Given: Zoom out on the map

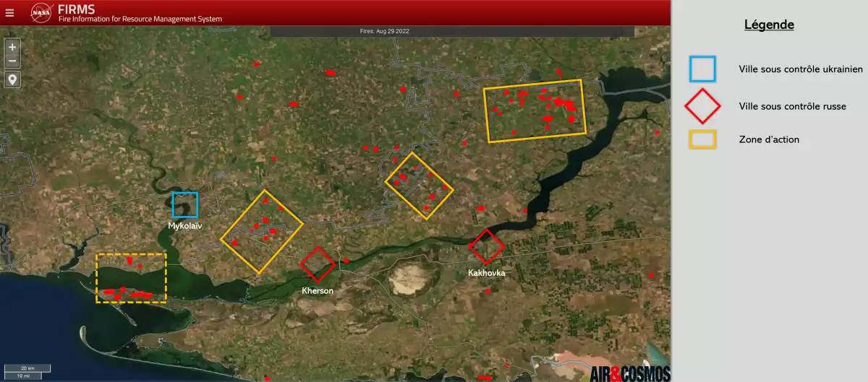Looking at the screenshot, I should coord(12,61).
